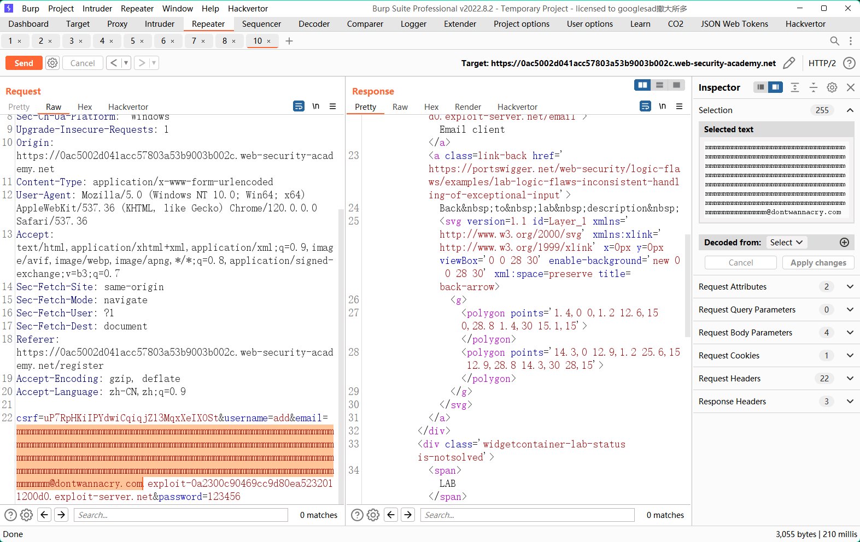
Task: Open the Window menu
Action: click(x=178, y=9)
